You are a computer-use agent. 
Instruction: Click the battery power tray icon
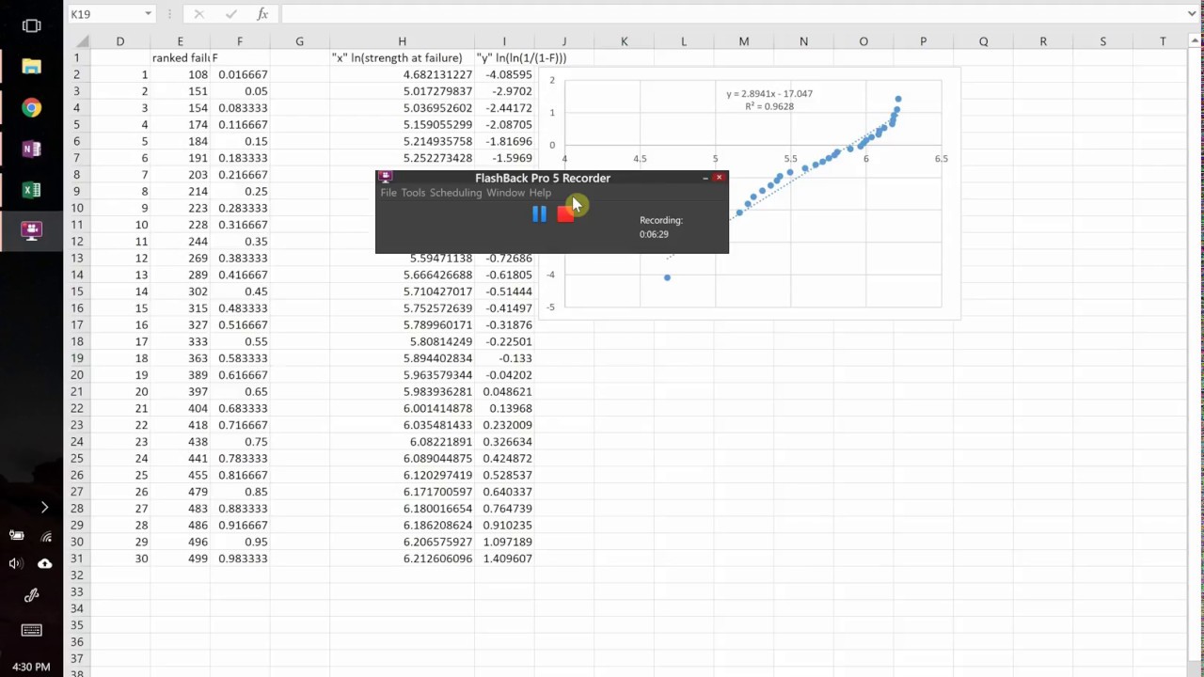pyautogui.click(x=16, y=535)
